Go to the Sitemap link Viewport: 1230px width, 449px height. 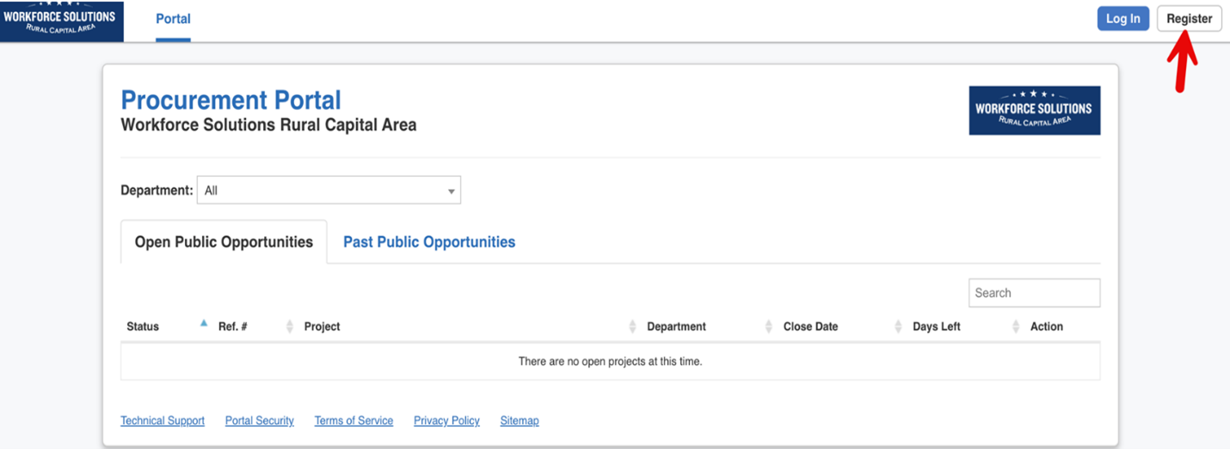tap(520, 421)
